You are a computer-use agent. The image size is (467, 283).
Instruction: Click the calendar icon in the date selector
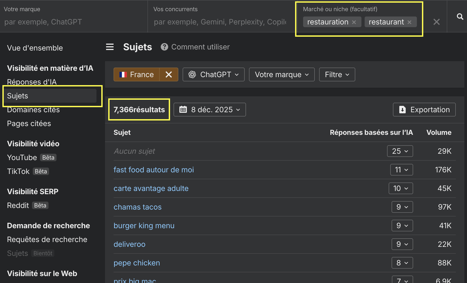[183, 109]
